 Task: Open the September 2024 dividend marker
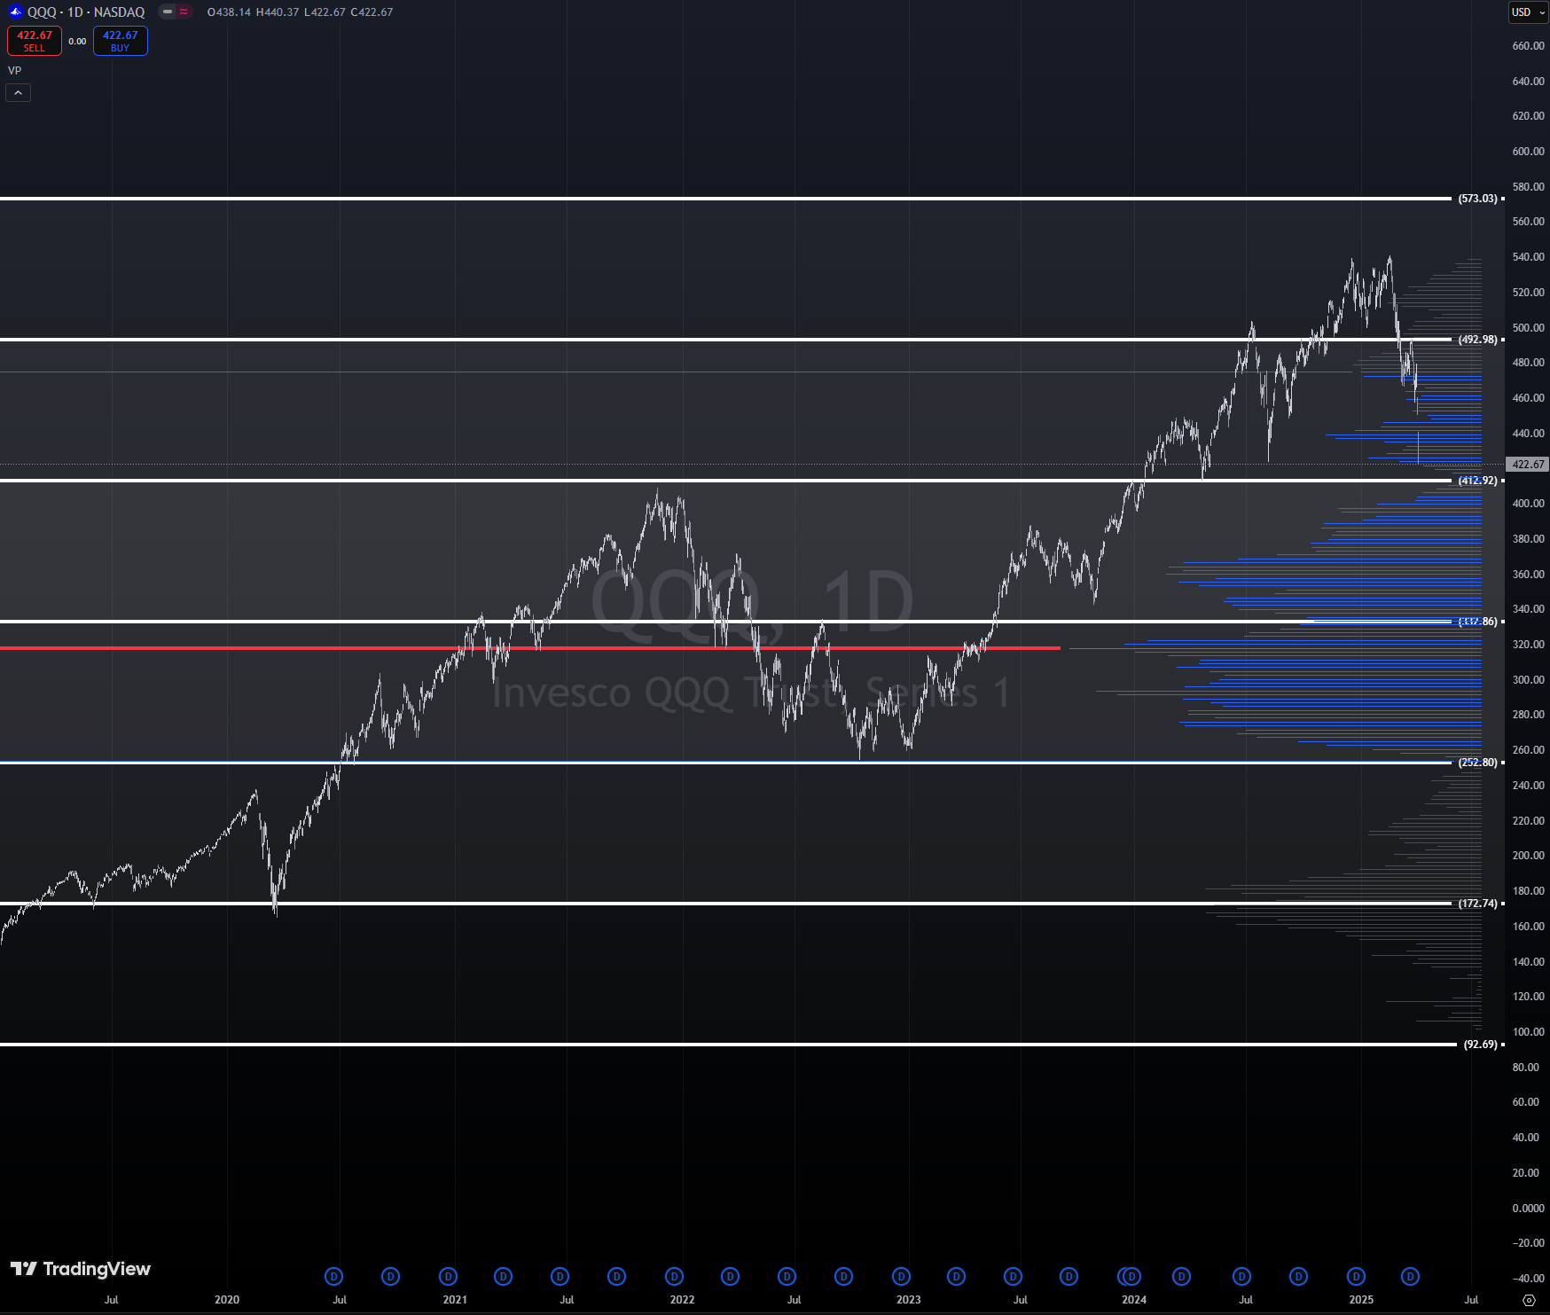[1298, 1276]
